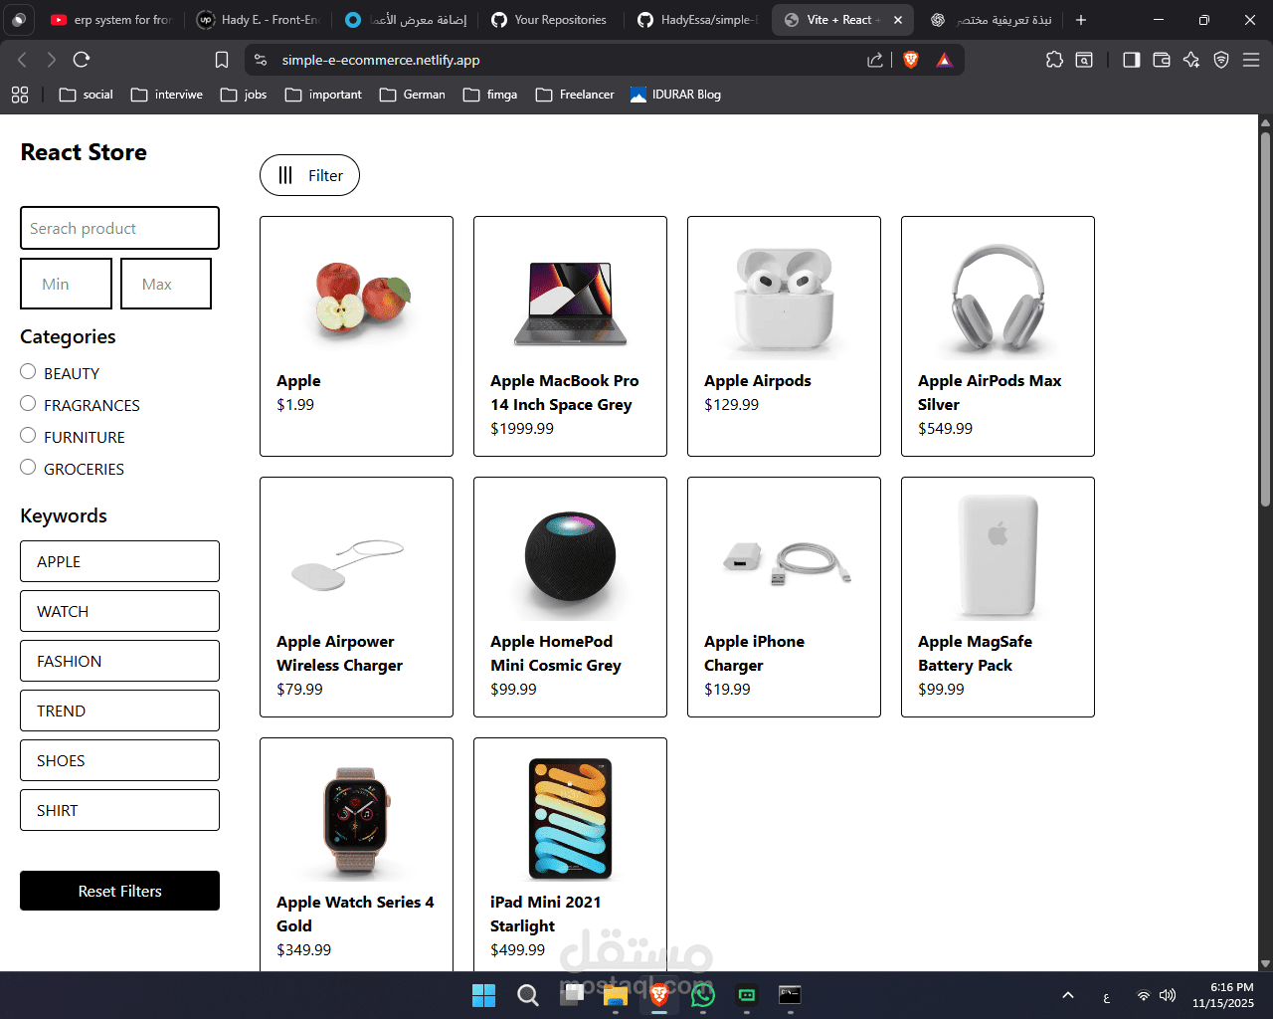Select the FRAGRANCES category radio

coord(28,403)
